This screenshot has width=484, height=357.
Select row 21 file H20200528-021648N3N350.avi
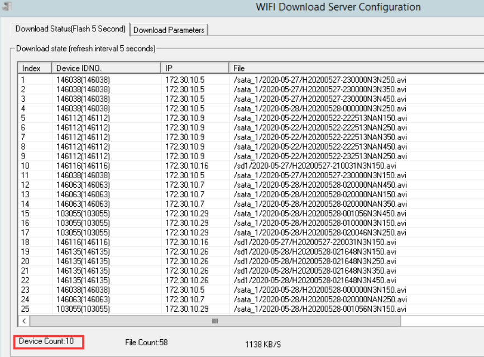pyautogui.click(x=315, y=271)
